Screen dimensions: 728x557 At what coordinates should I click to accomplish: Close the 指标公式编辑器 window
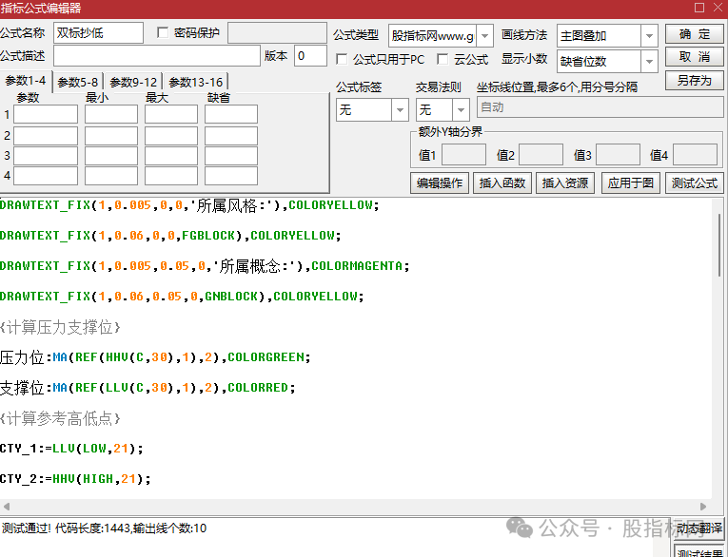[718, 8]
